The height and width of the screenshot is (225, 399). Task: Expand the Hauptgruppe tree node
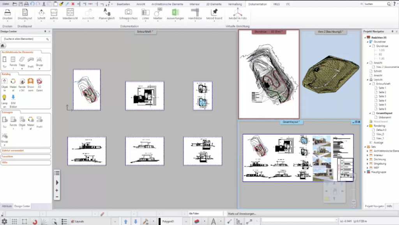pyautogui.click(x=365, y=172)
